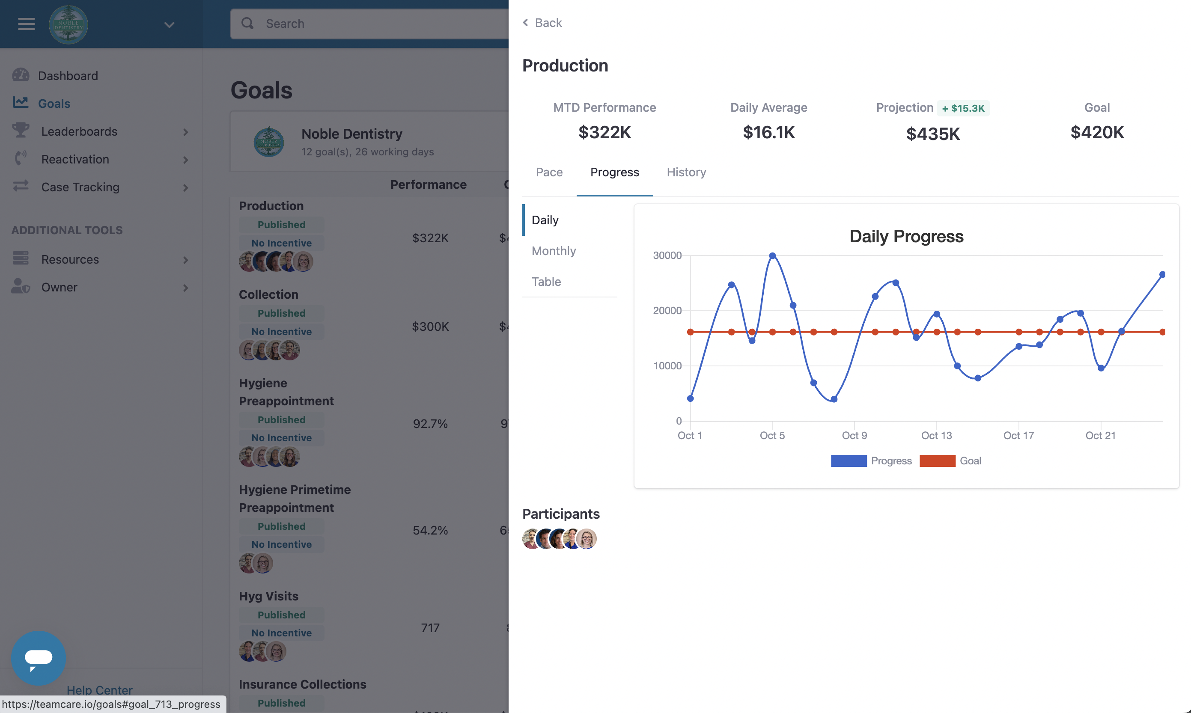Click the $300K Collection performance value
The height and width of the screenshot is (713, 1191).
(x=431, y=327)
